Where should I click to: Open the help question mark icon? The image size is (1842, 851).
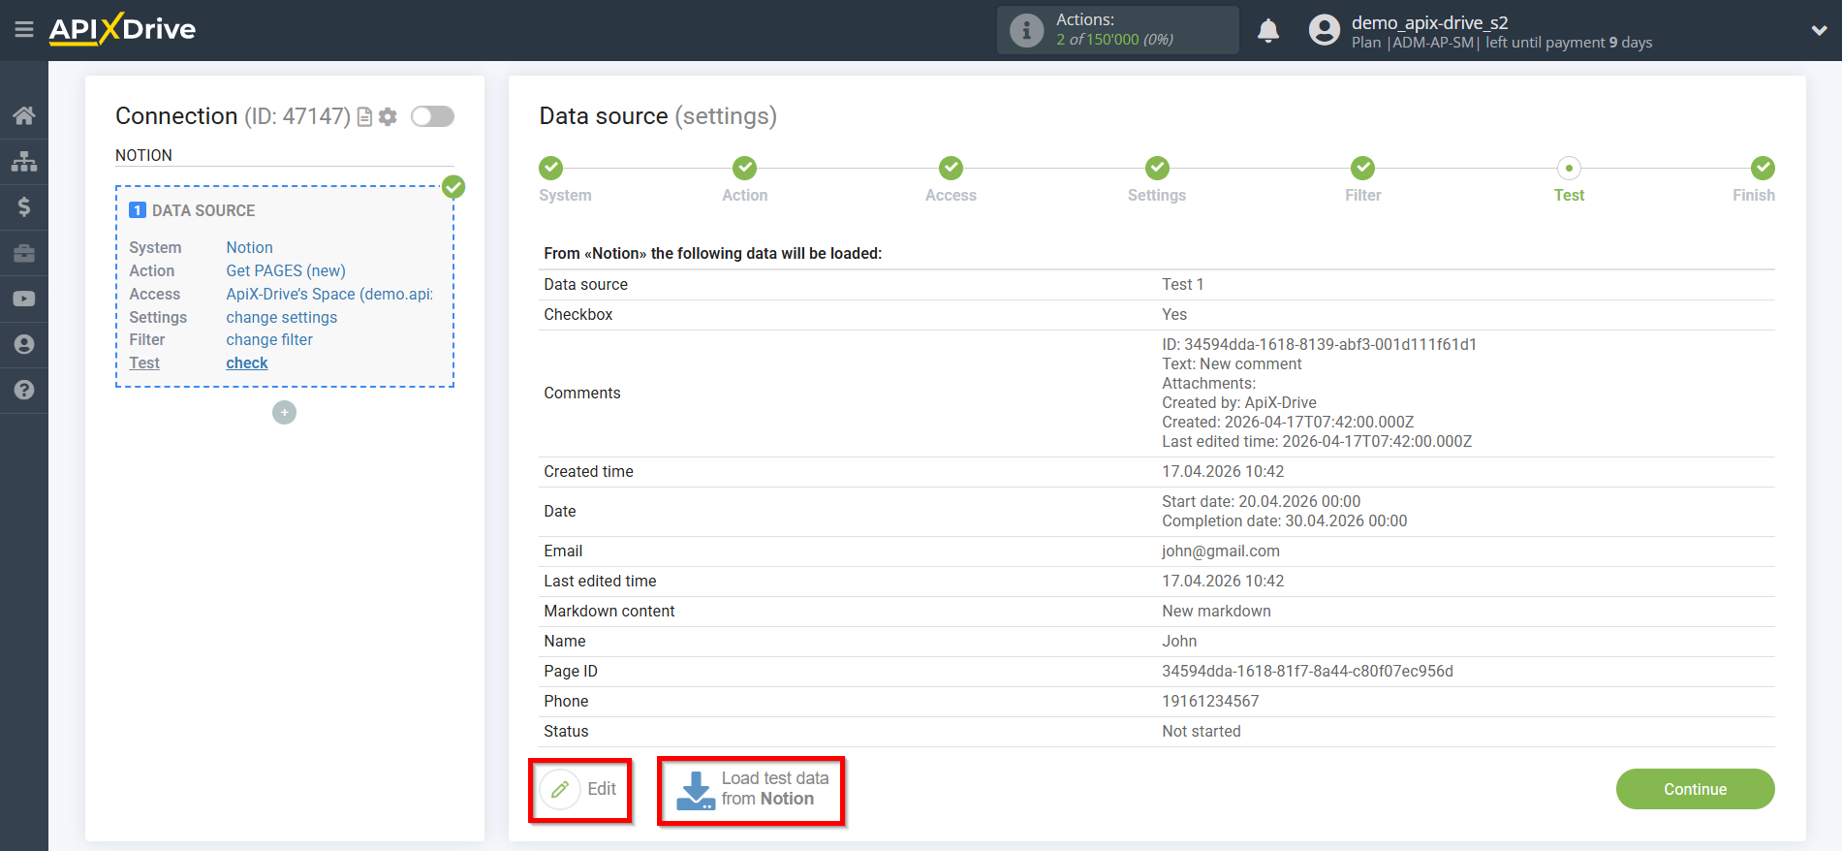point(24,390)
